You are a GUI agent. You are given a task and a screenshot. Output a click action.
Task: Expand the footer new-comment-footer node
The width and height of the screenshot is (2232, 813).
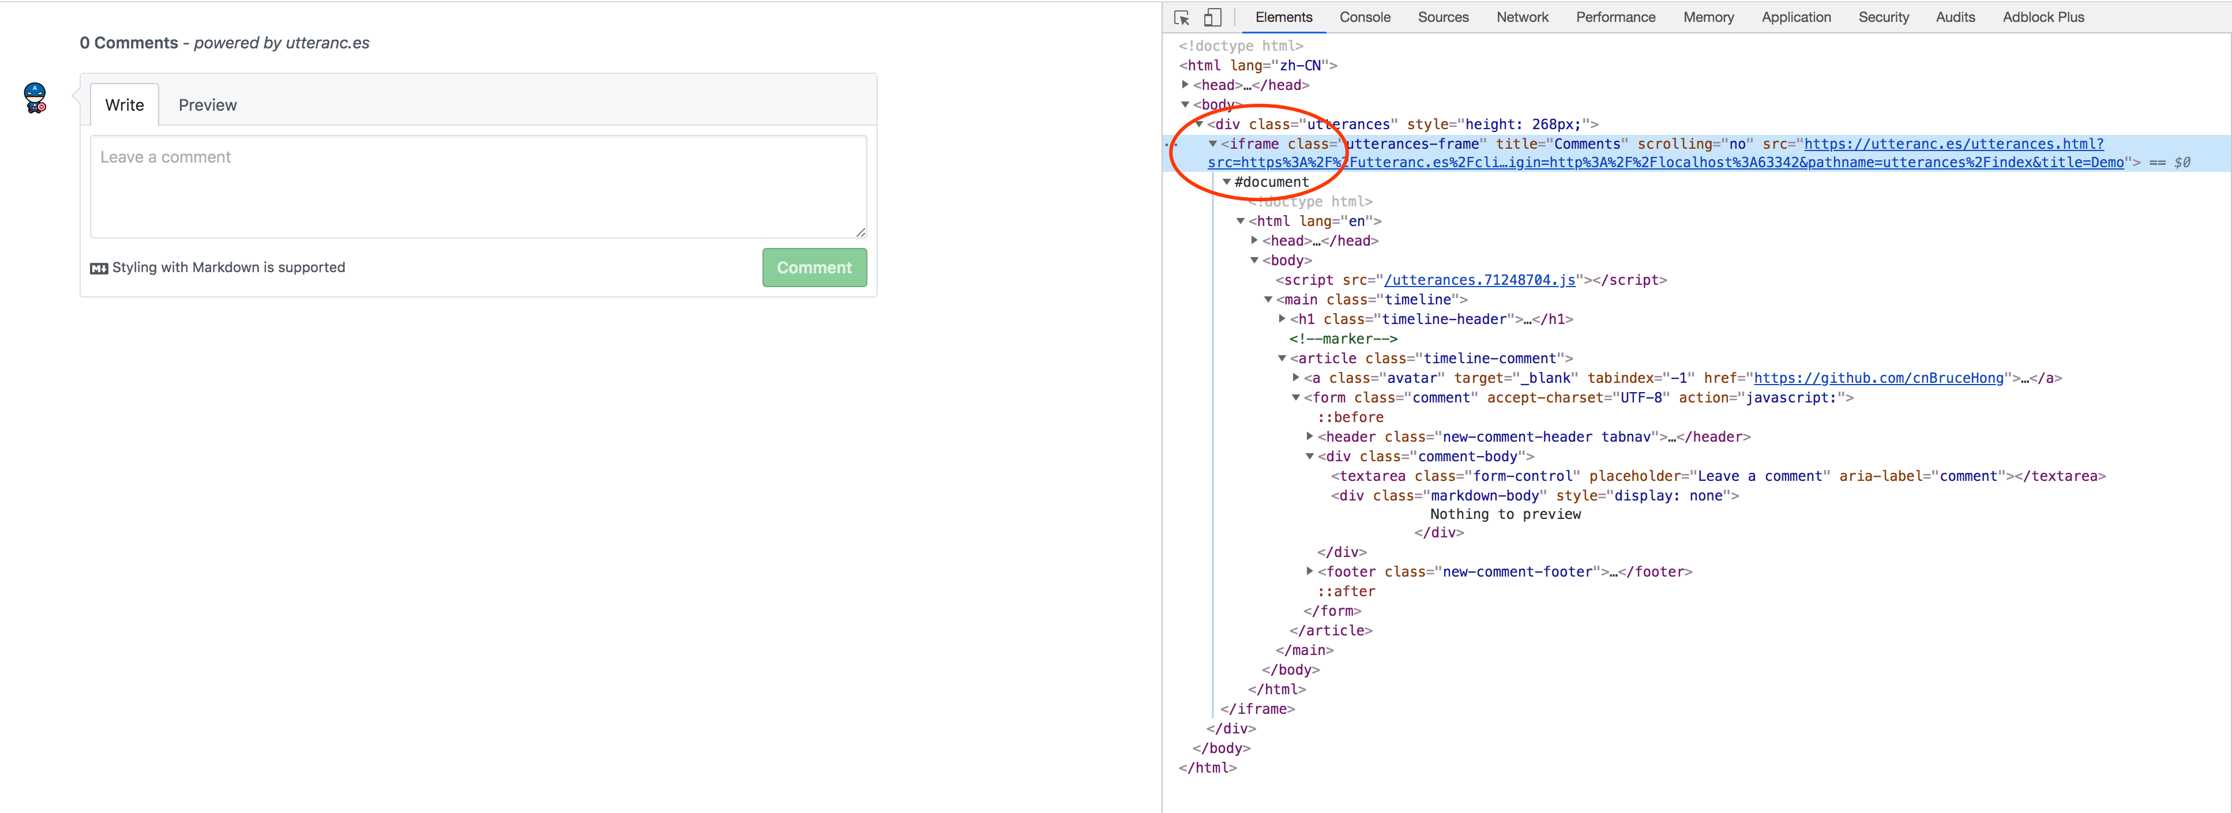[x=1310, y=571]
